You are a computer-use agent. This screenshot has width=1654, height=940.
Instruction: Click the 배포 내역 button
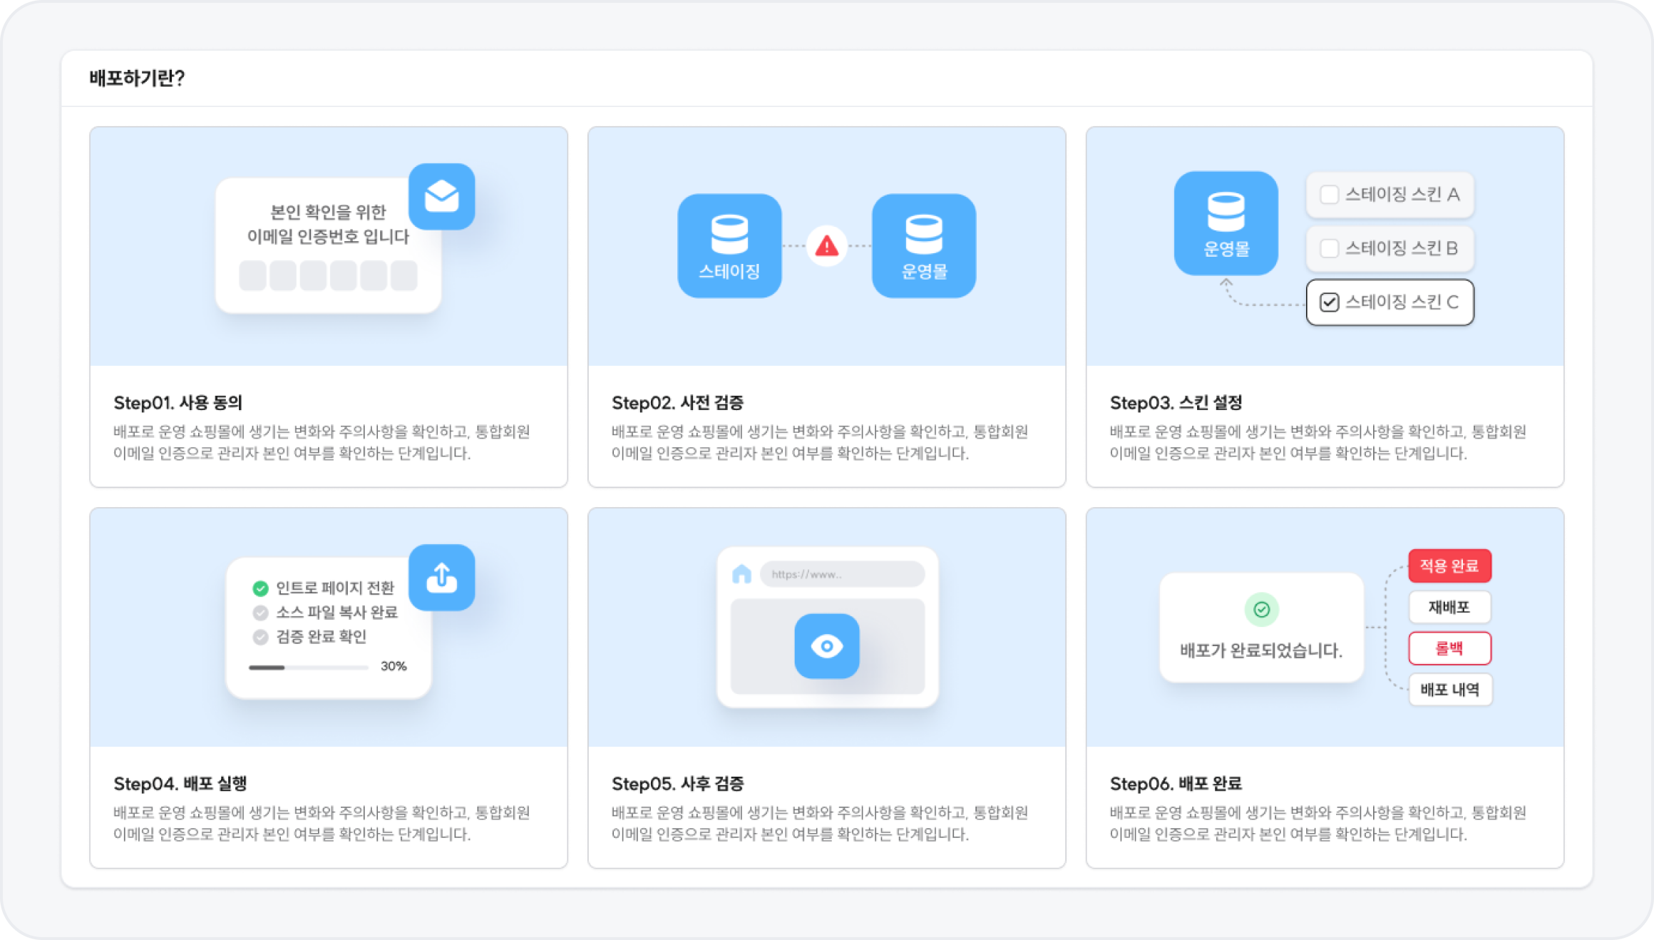coord(1449,690)
